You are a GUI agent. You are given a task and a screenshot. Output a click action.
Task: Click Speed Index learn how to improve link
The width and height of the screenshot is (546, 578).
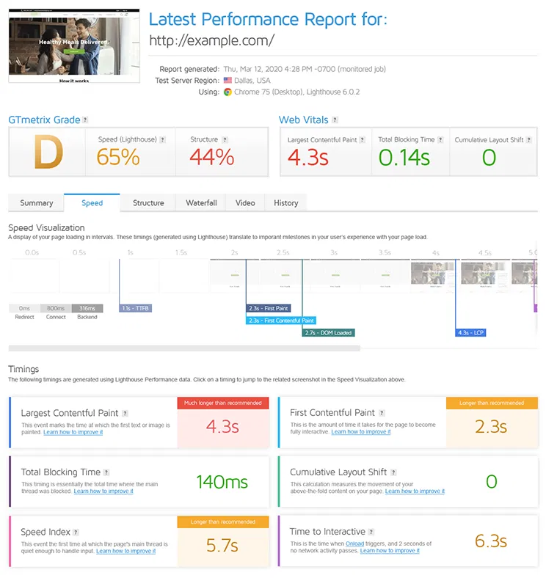coord(125,551)
